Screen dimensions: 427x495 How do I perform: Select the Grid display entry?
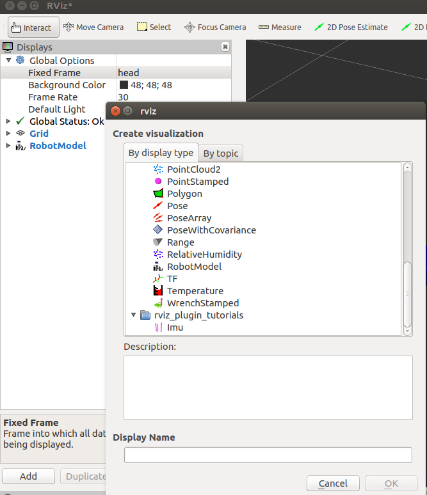(x=39, y=134)
